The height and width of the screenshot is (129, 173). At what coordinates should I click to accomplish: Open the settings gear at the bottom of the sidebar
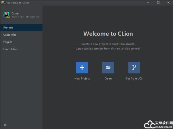point(5,125)
